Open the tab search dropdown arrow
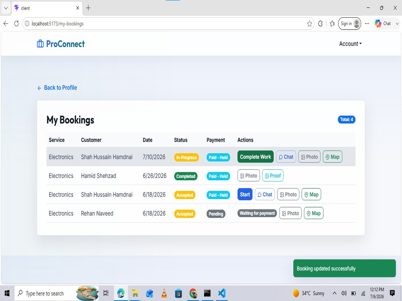Screen dimensions: 402x301 (6, 8)
